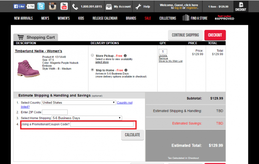Open Kids menu

pos(81,18)
